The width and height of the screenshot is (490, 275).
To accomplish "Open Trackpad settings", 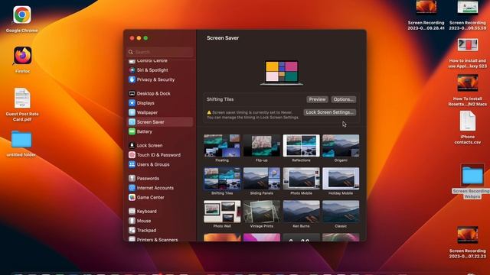I will (x=160, y=230).
